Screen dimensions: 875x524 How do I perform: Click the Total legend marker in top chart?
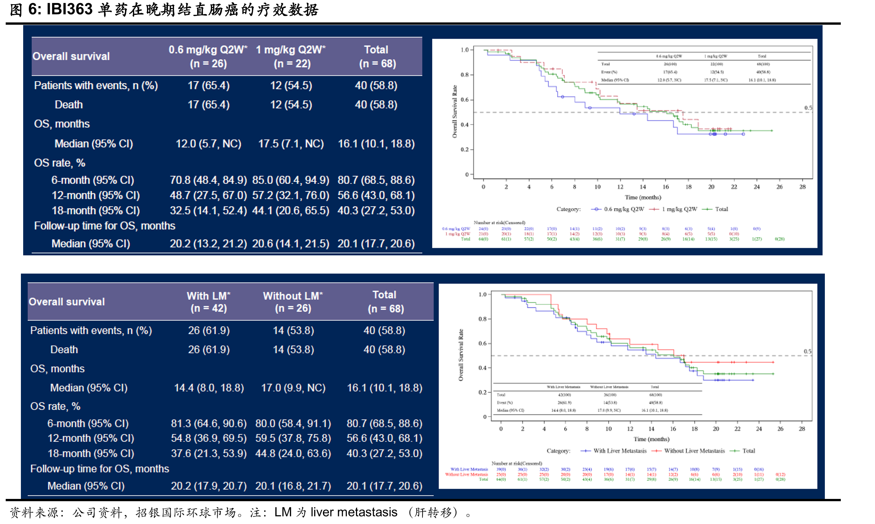(707, 209)
